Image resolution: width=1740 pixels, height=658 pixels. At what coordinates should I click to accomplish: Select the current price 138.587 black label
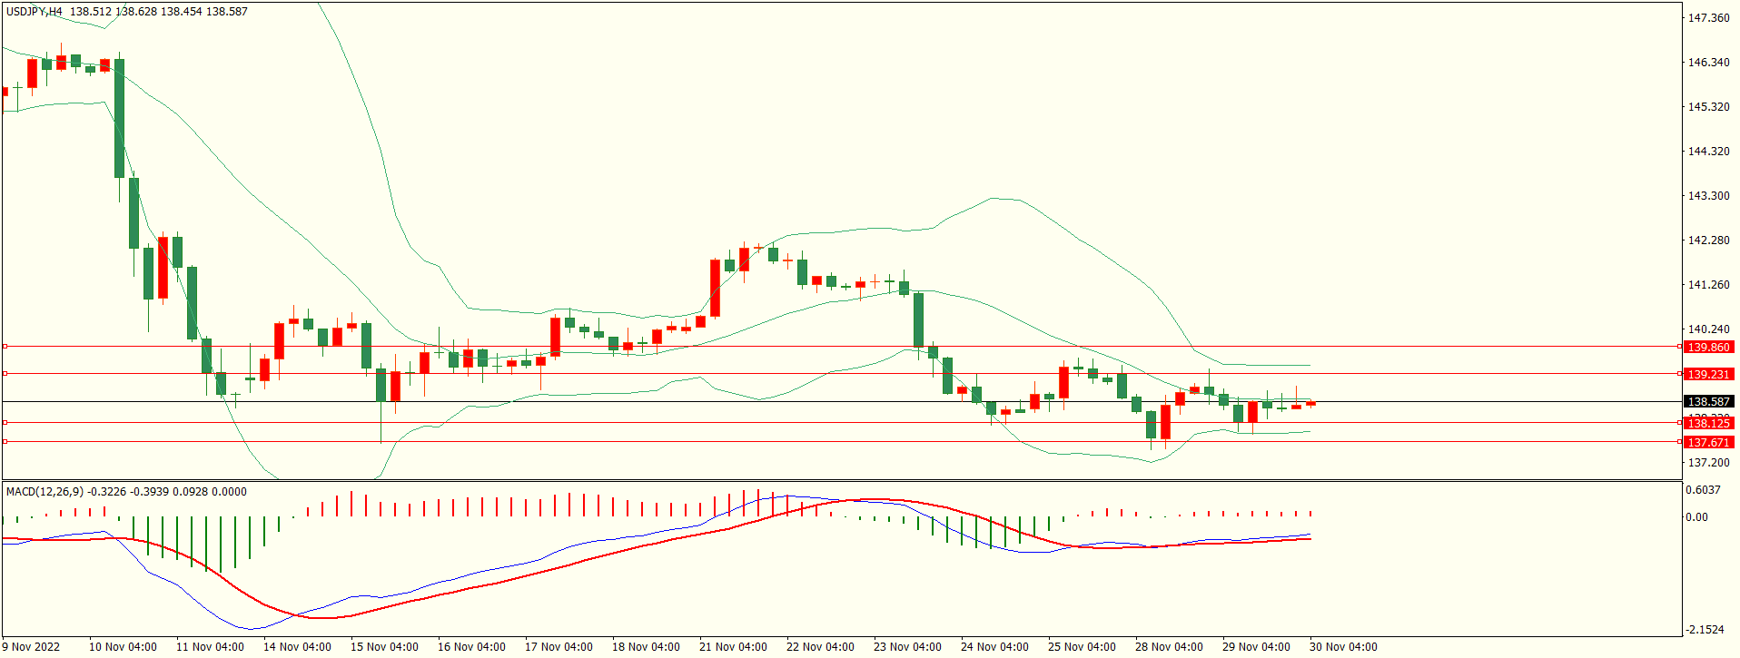click(x=1708, y=401)
